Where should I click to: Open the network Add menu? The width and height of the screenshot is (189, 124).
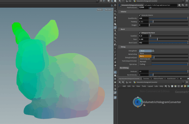point(124,86)
